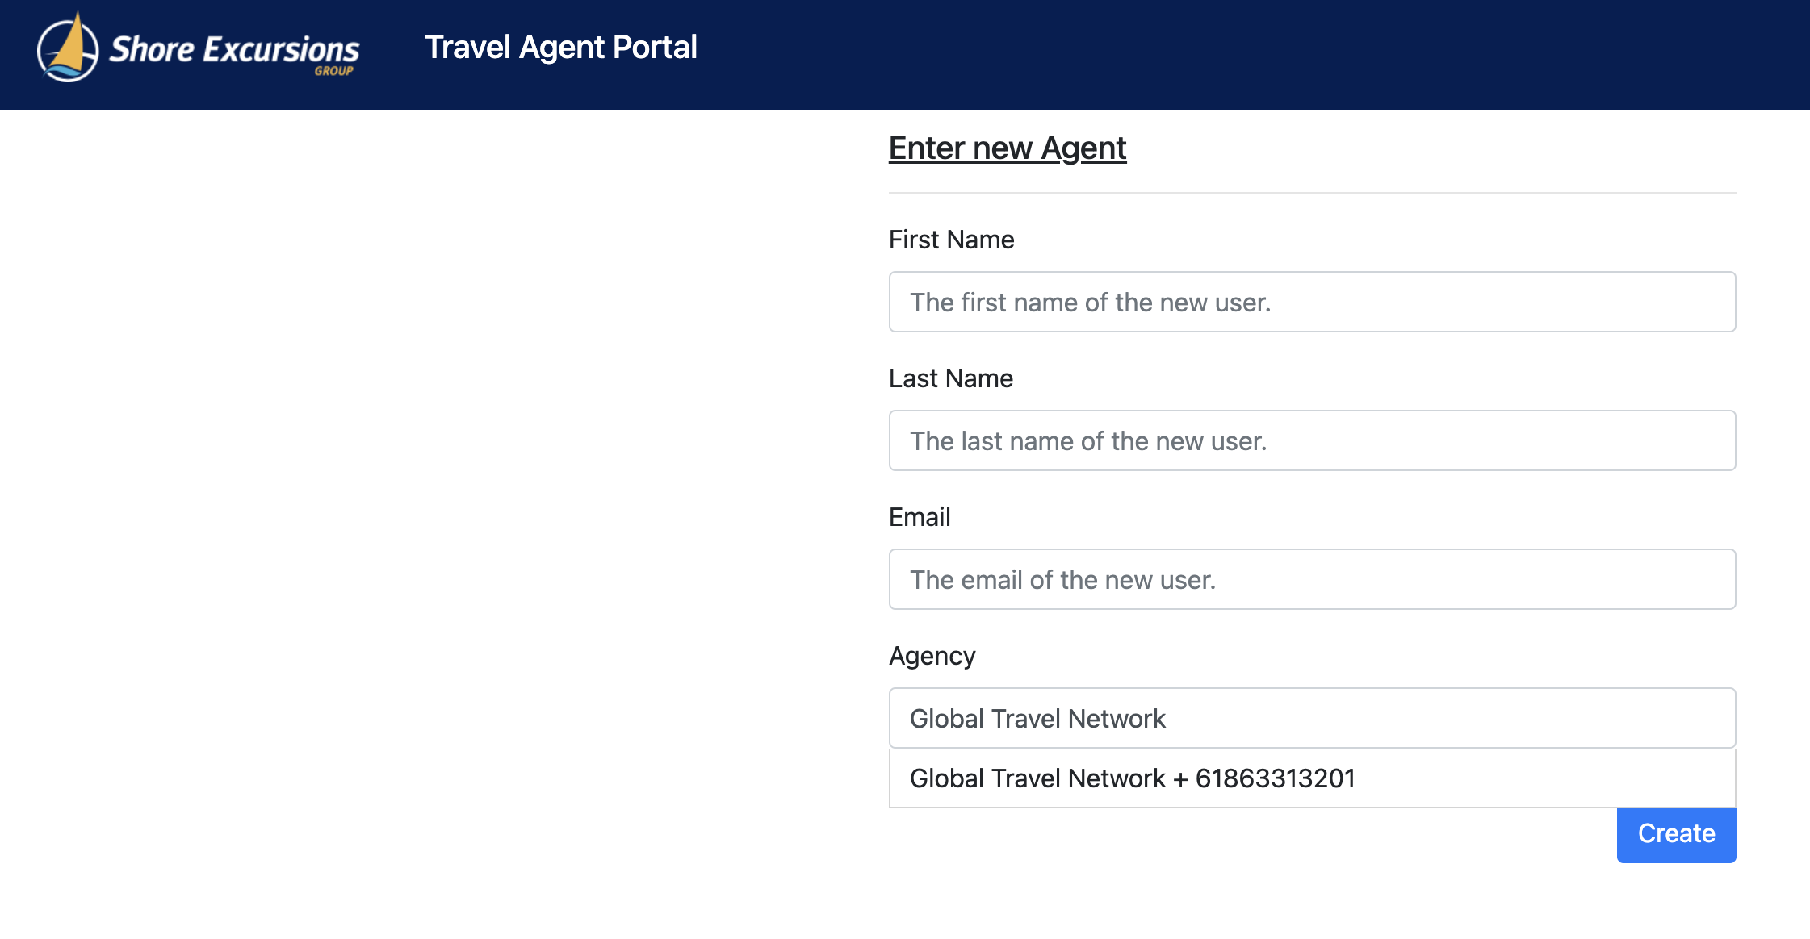Click the Shore Excursions sailboat logo icon

click(68, 48)
